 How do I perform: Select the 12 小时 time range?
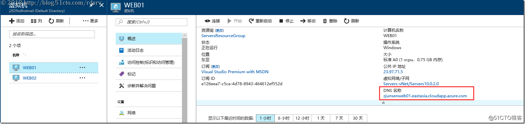click(302, 118)
